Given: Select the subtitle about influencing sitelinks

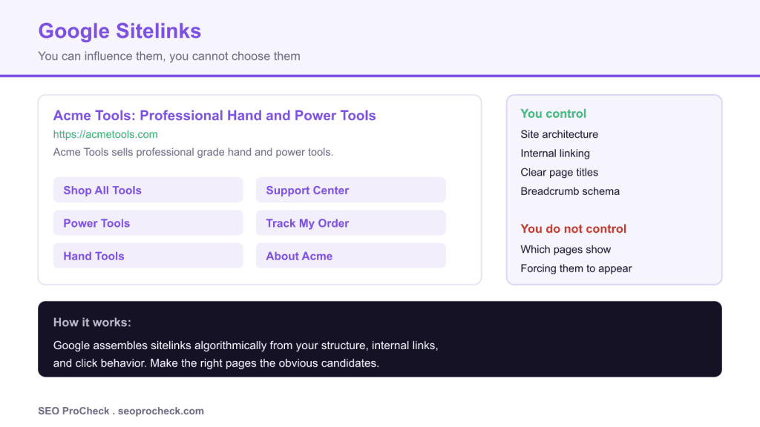Looking at the screenshot, I should coord(169,56).
